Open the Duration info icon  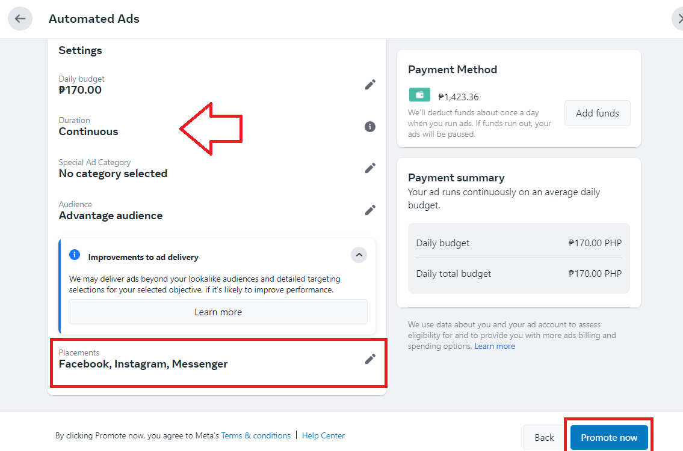pos(370,127)
